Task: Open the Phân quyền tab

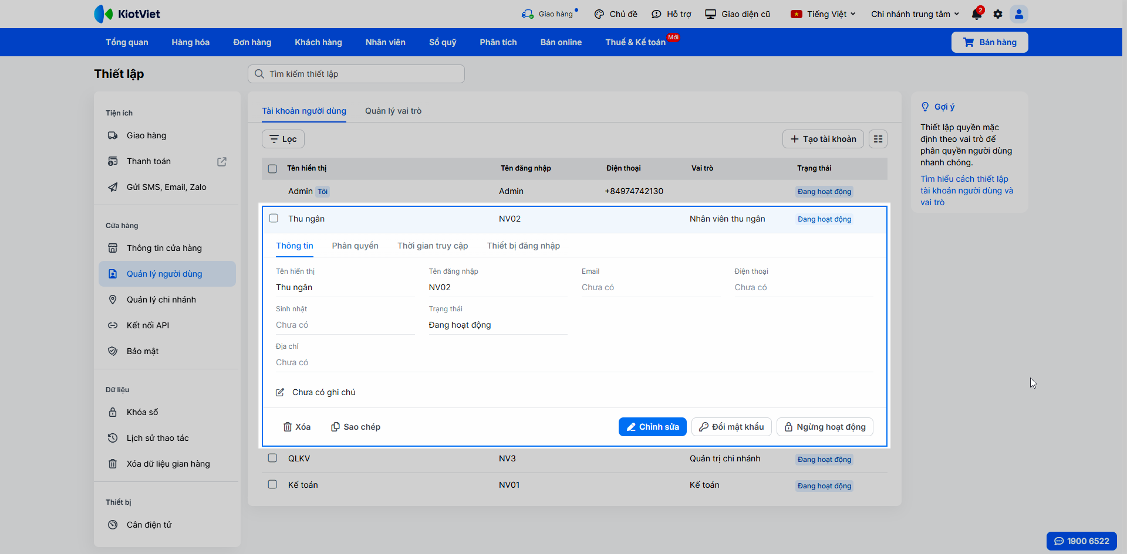Action: click(x=355, y=246)
